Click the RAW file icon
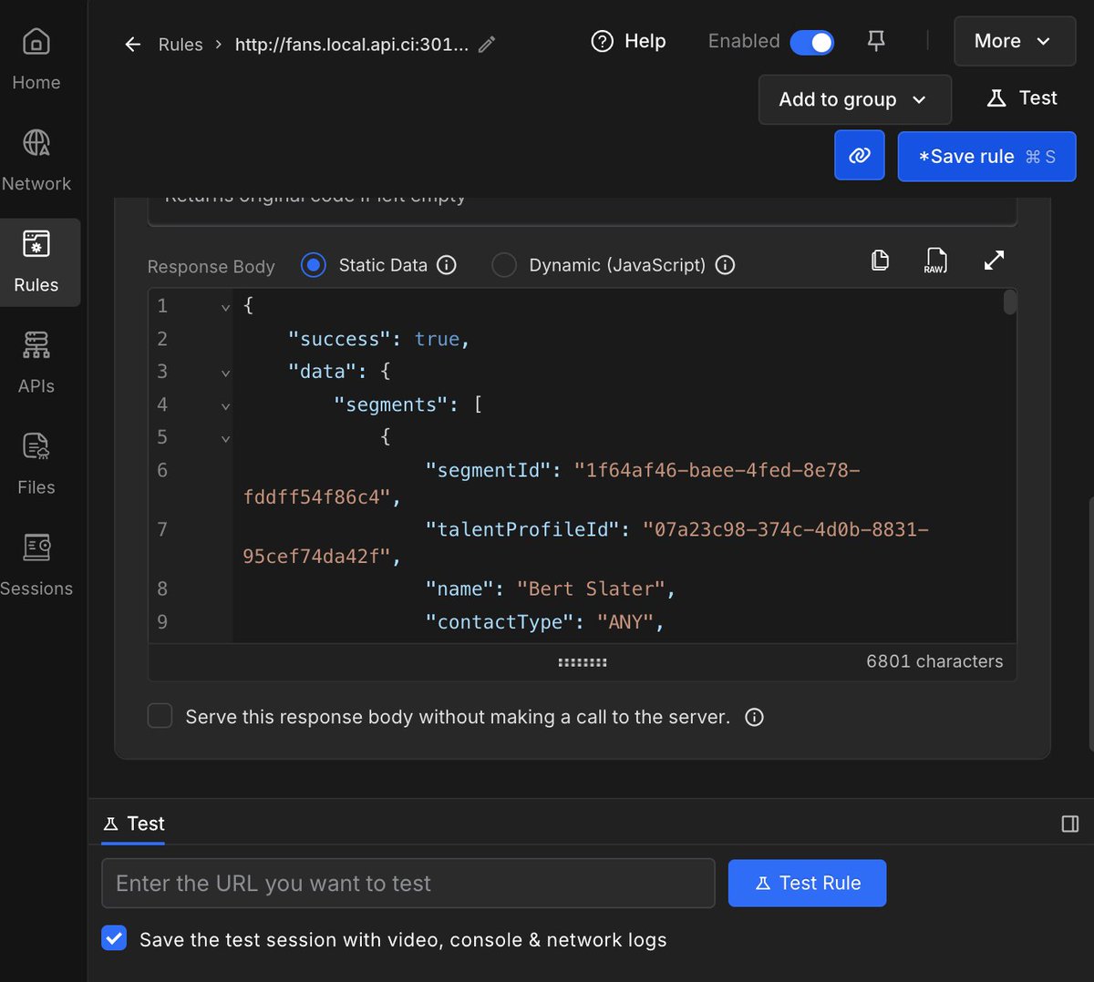 click(x=935, y=261)
